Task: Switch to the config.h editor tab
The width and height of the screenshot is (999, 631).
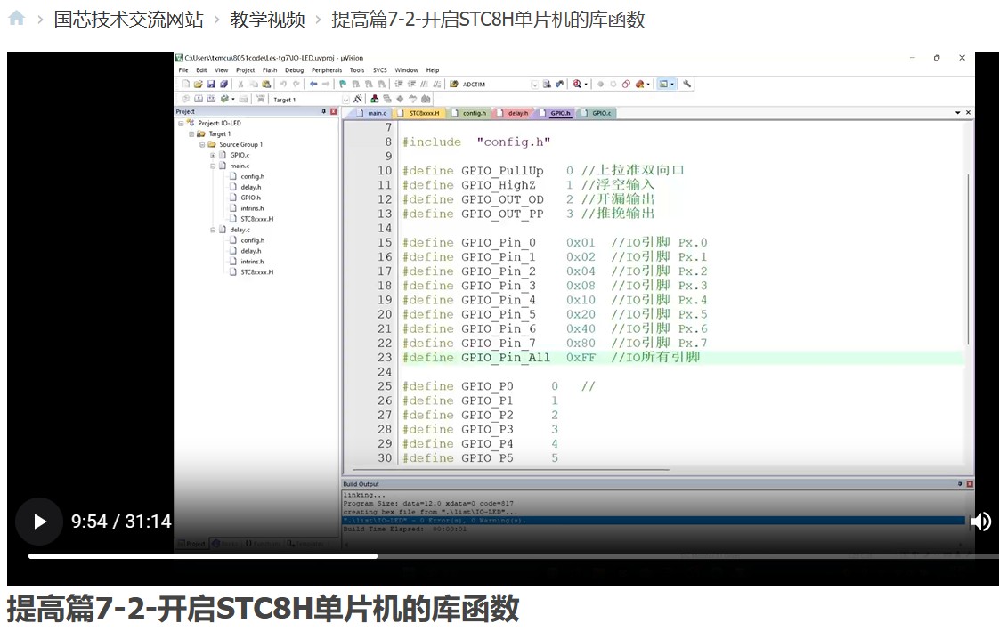Action: (x=469, y=113)
